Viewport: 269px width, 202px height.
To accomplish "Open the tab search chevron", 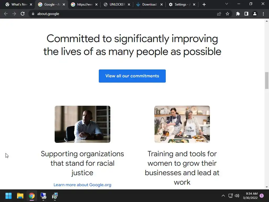I will (x=227, y=4).
